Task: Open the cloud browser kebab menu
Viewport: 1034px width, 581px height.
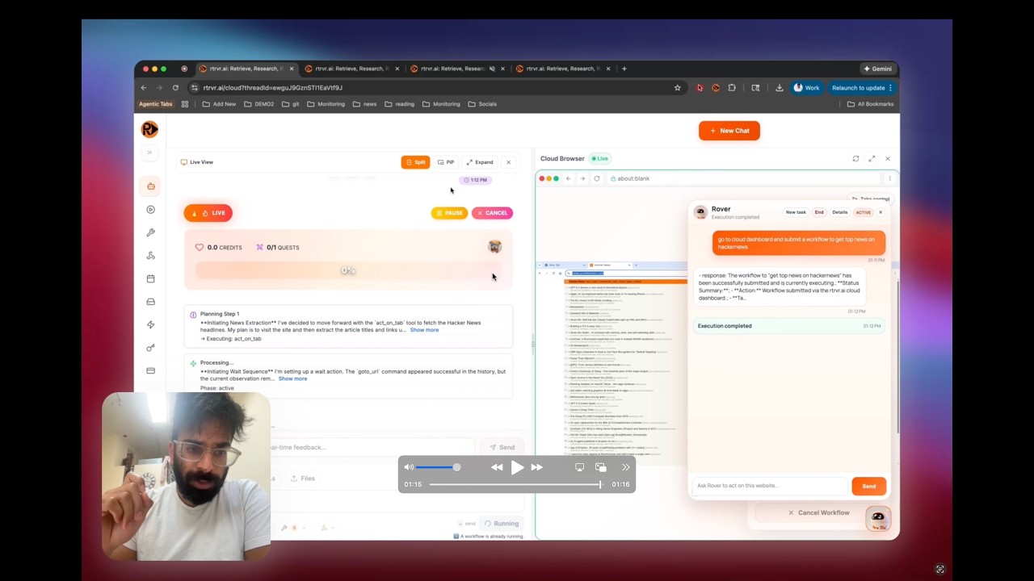Action: pyautogui.click(x=889, y=178)
